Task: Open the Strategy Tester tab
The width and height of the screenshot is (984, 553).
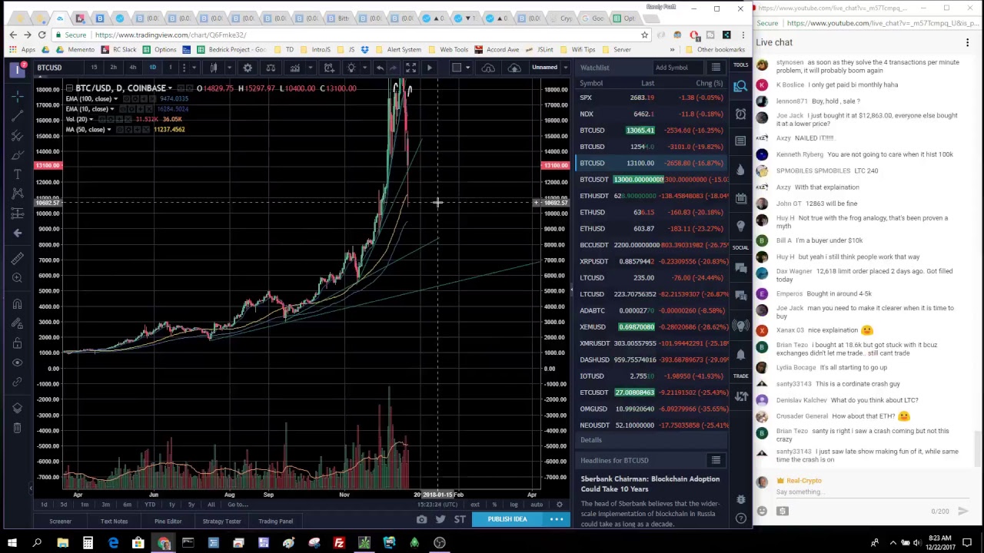Action: (x=221, y=521)
